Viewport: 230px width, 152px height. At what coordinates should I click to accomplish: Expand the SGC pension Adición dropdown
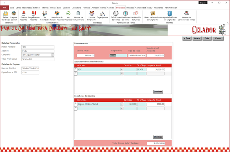[122, 69]
